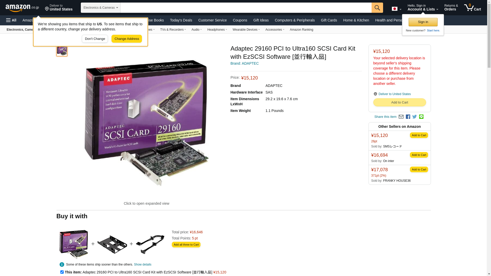Open Today's Deals in navigation
The image size is (491, 276).
181,20
